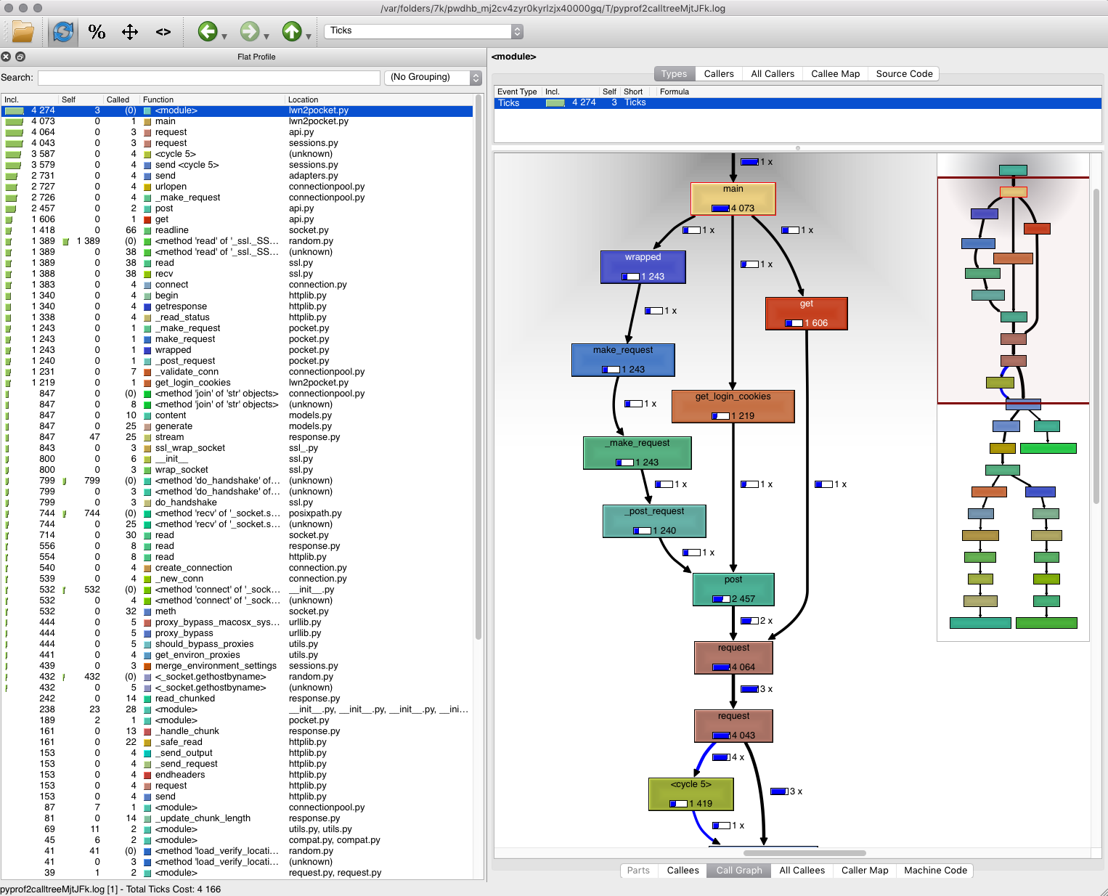Select the red 'get' node in call graph
The width and height of the screenshot is (1108, 896).
(x=806, y=313)
